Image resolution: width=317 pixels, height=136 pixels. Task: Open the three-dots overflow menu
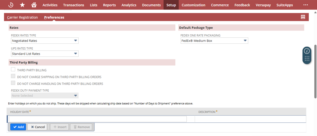(306, 5)
